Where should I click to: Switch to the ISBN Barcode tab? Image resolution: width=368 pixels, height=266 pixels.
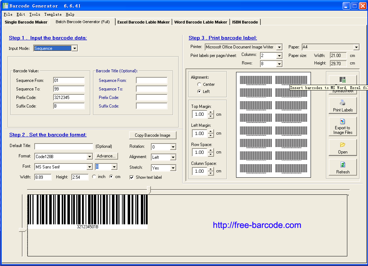[x=245, y=22]
